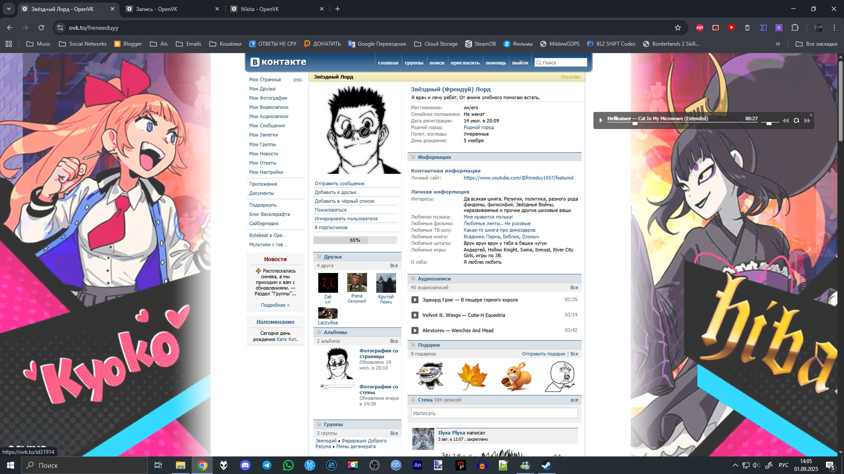Click the 65% profile completion bar
This screenshot has height=474, width=844.
click(355, 240)
